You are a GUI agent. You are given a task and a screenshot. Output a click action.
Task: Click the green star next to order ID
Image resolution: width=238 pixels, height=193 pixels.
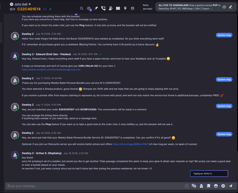pyautogui.click(x=50, y=9)
